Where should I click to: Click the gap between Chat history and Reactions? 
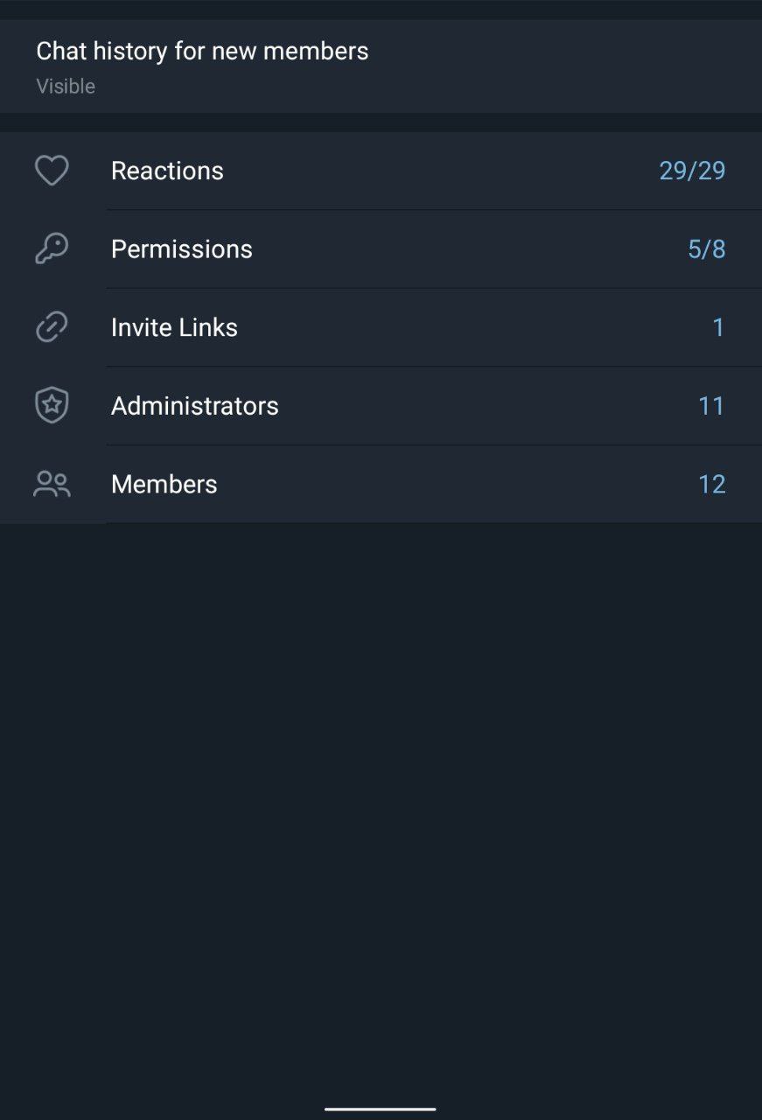coord(381,122)
